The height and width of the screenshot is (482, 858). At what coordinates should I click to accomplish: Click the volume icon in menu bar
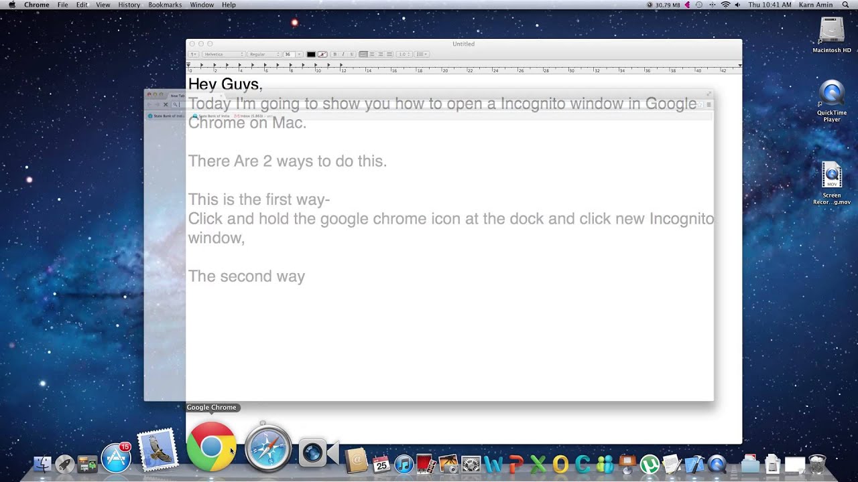point(737,5)
